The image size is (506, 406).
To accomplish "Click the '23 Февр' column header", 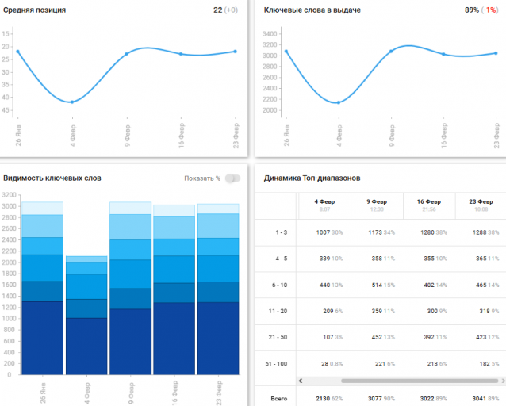I will click(481, 205).
